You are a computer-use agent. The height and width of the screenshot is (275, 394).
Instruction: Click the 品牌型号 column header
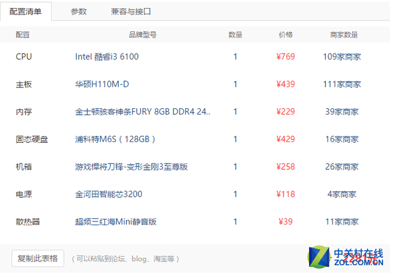click(x=143, y=34)
